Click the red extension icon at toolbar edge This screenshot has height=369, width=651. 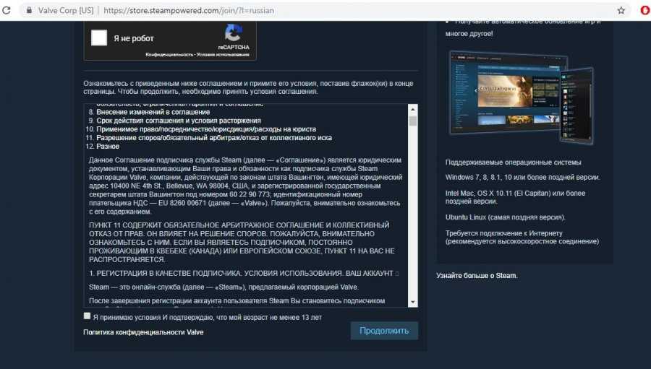click(x=645, y=11)
